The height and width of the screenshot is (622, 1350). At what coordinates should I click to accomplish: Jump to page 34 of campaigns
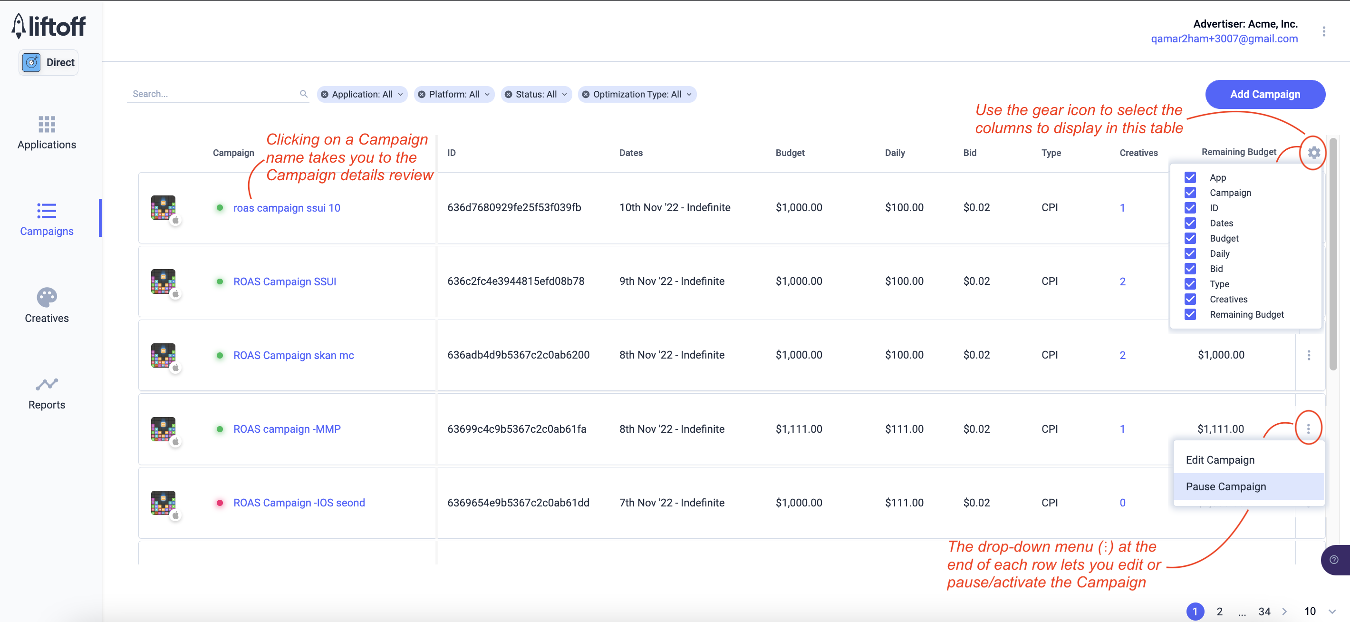click(x=1264, y=611)
